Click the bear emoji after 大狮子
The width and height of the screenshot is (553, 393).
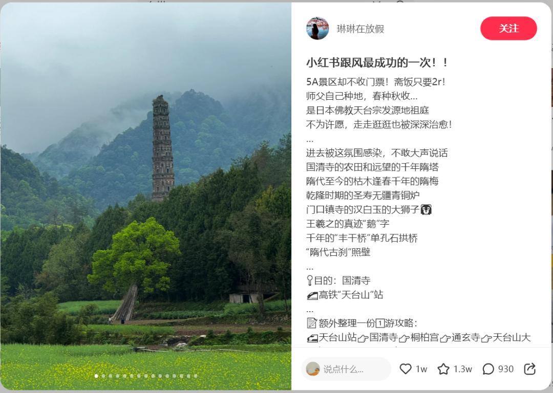[x=426, y=210]
